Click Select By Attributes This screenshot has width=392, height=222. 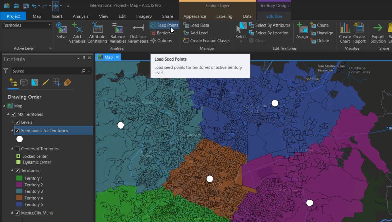coord(270,25)
